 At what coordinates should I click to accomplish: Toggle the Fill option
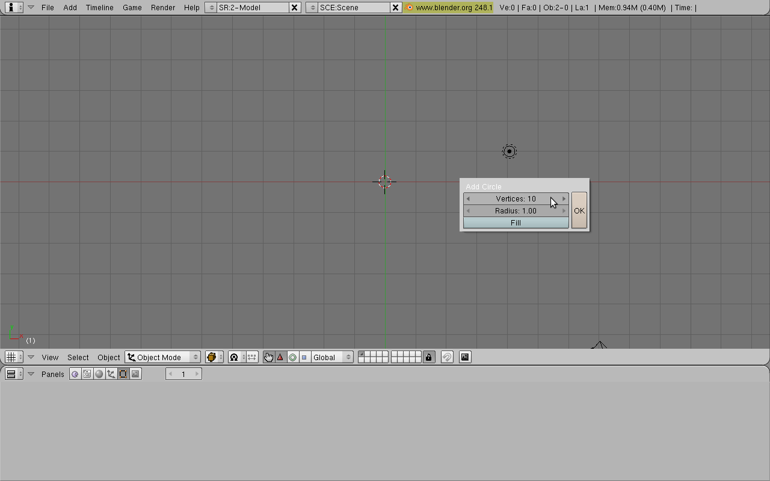point(516,222)
